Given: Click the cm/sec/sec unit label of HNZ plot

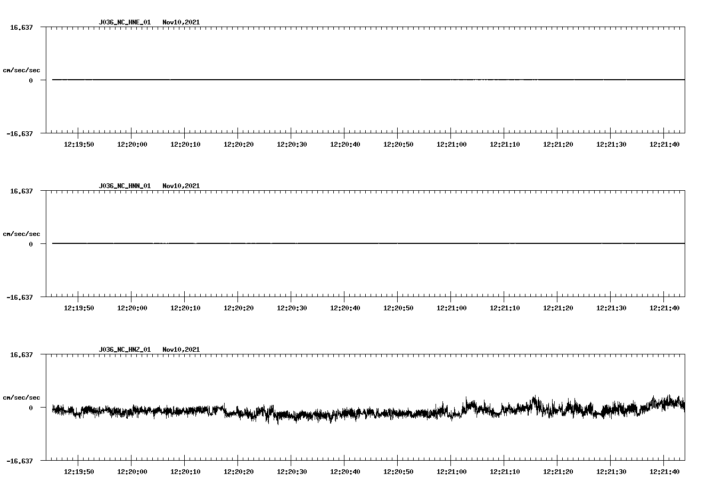Looking at the screenshot, I should point(21,397).
